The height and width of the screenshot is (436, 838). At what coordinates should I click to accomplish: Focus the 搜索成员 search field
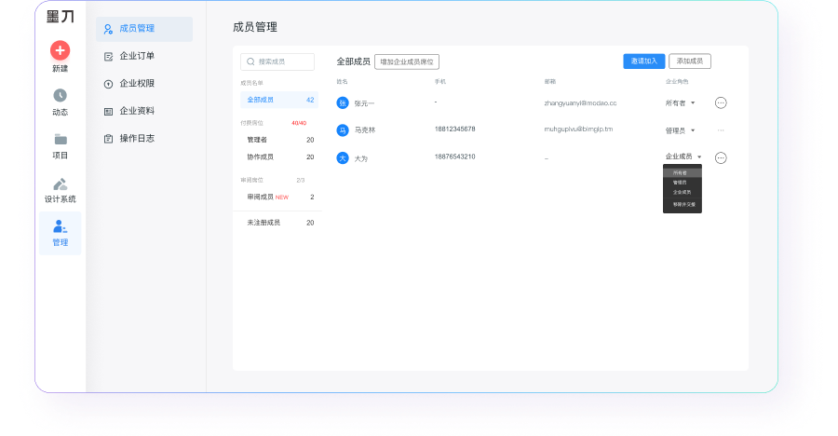277,61
